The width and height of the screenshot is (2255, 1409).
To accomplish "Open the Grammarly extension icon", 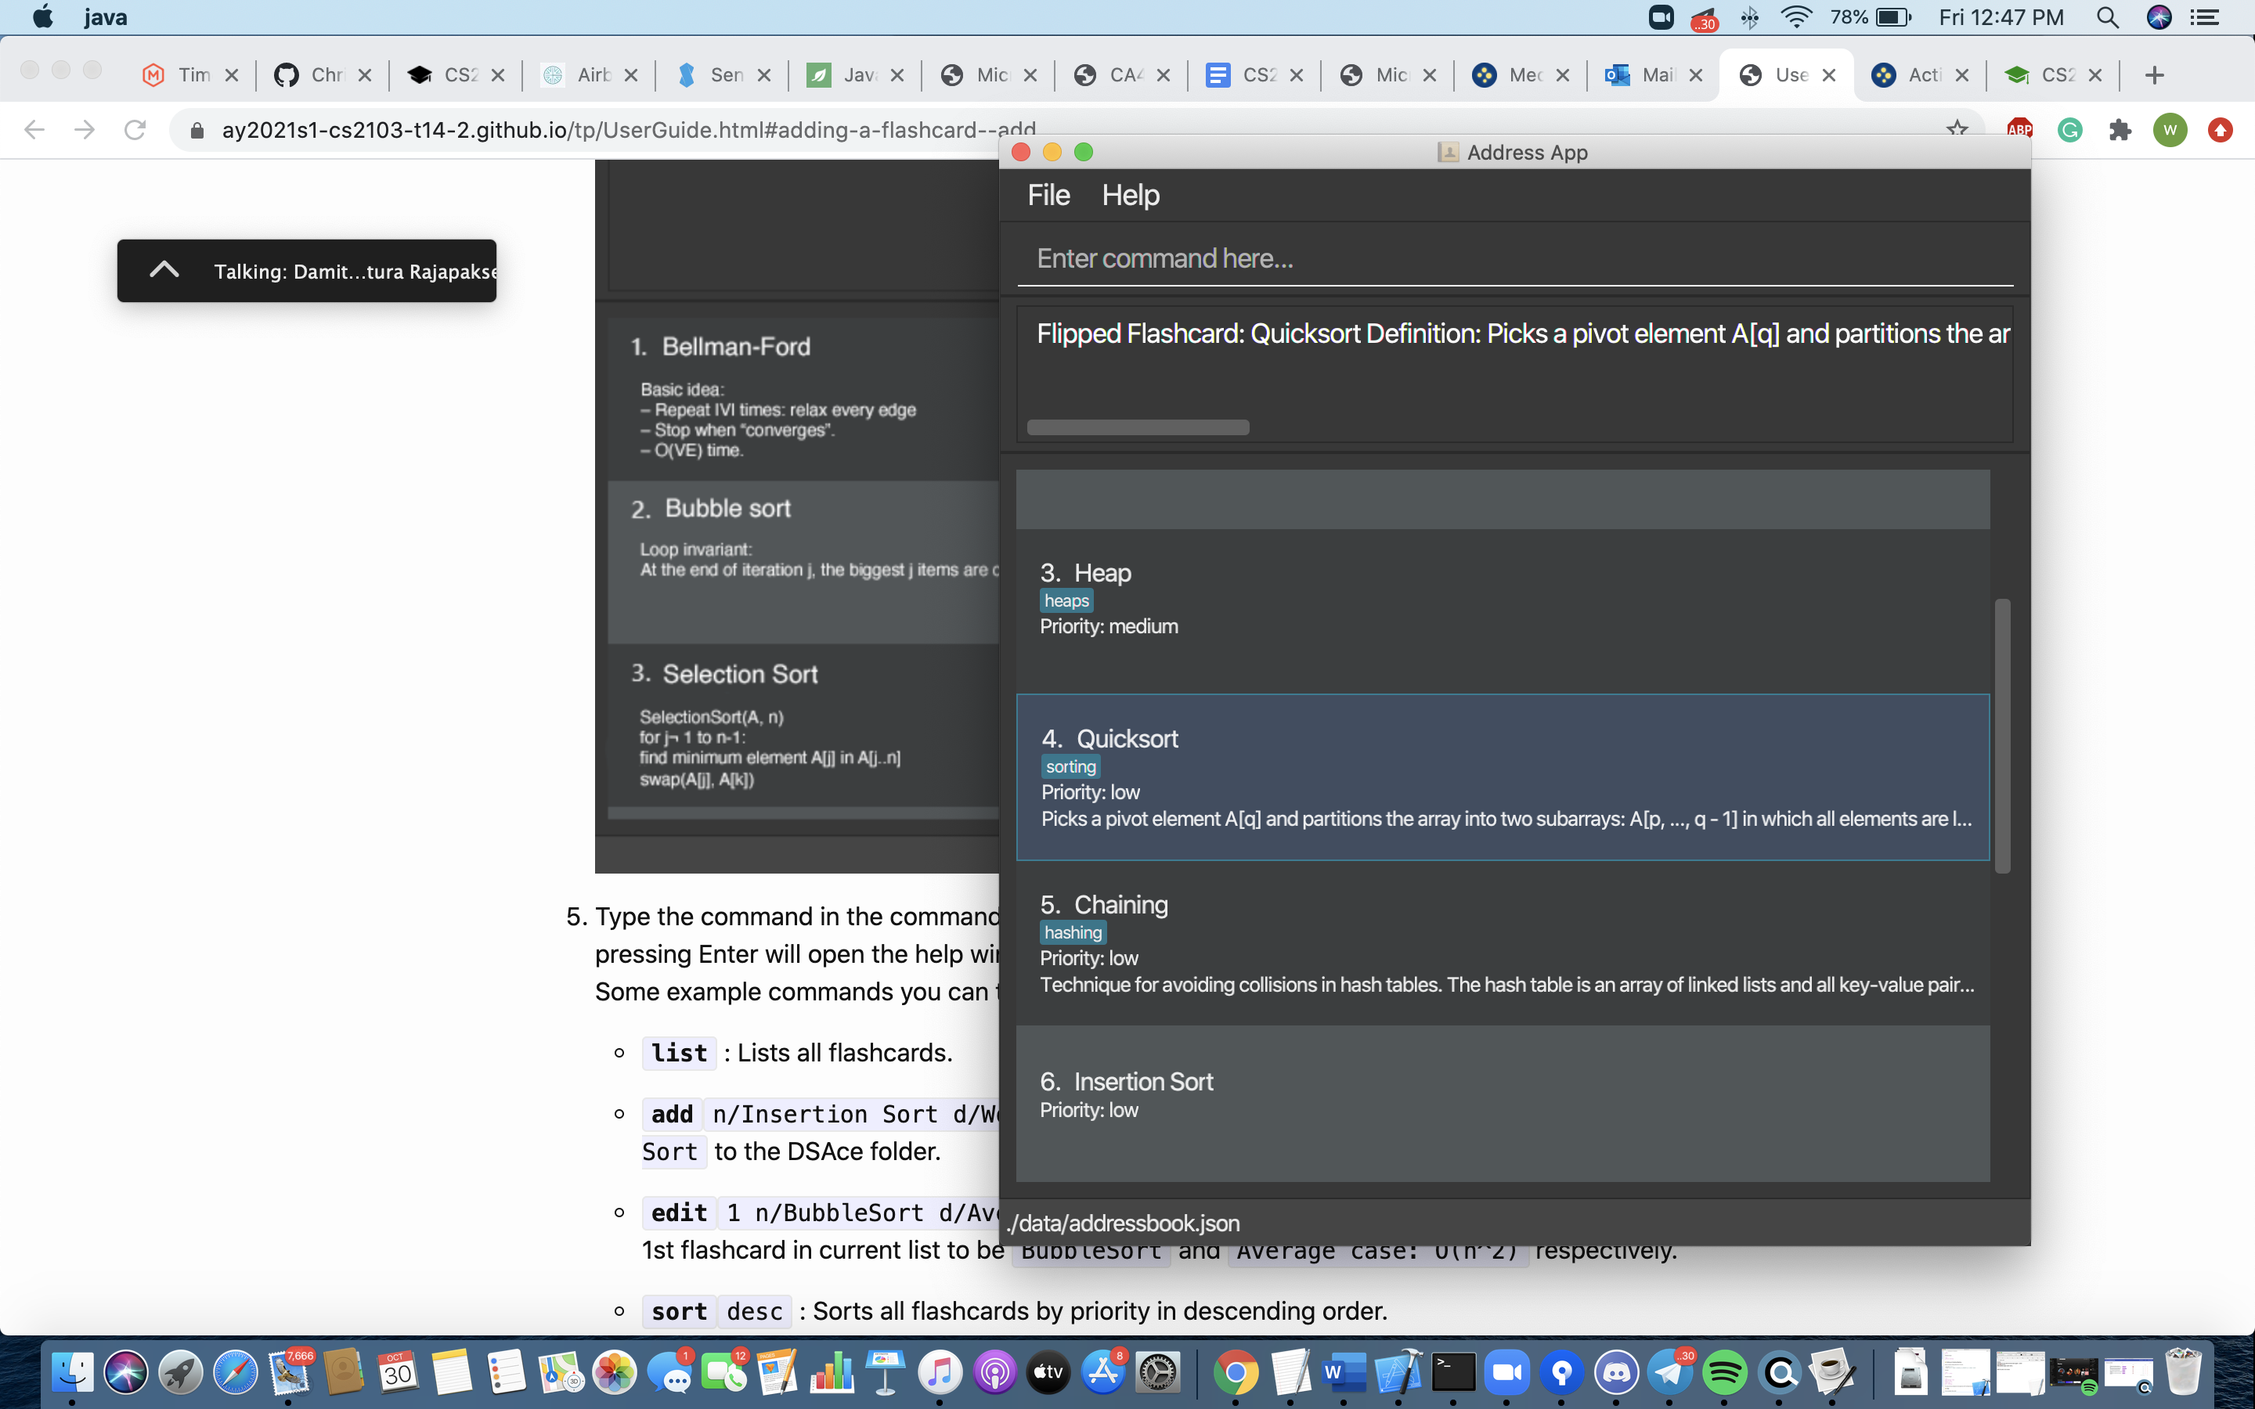I will (x=2069, y=129).
